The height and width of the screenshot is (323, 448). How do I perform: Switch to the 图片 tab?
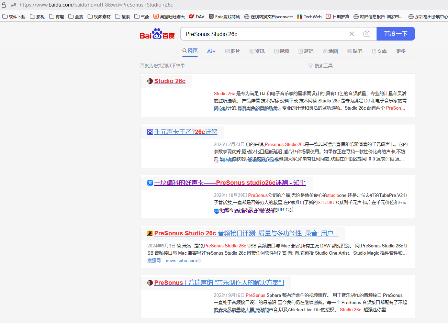click(x=233, y=51)
